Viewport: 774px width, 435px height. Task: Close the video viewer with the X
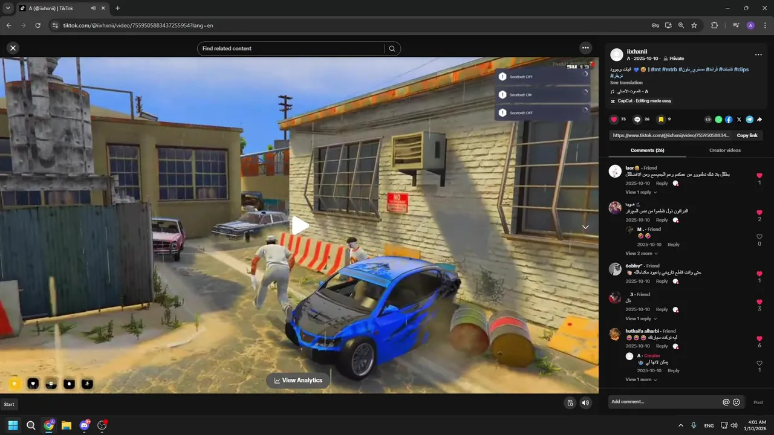click(13, 48)
